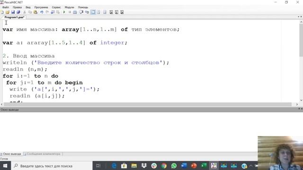The image size is (303, 170).
Task: Open Word from the taskbar
Action: pyautogui.click(x=184, y=166)
